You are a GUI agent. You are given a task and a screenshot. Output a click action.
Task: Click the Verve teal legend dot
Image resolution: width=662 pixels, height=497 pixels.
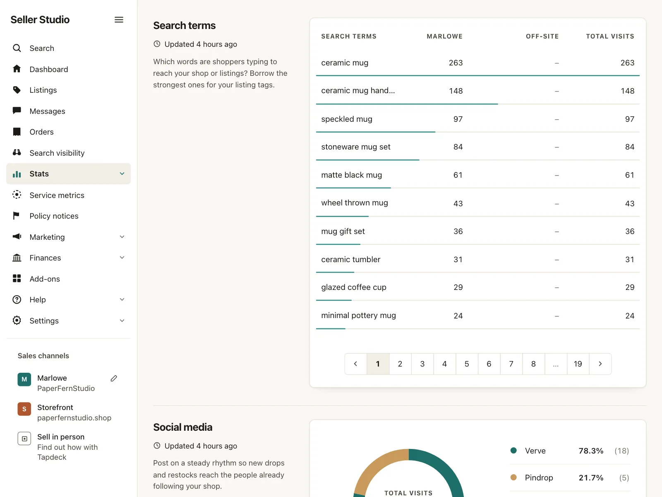pos(513,451)
